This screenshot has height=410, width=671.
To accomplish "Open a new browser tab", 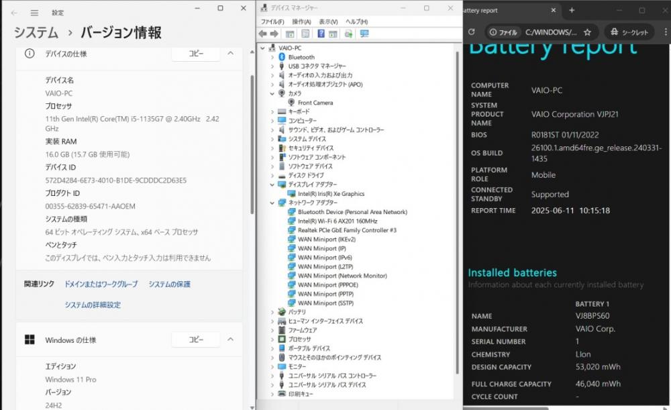I will 572,10.
